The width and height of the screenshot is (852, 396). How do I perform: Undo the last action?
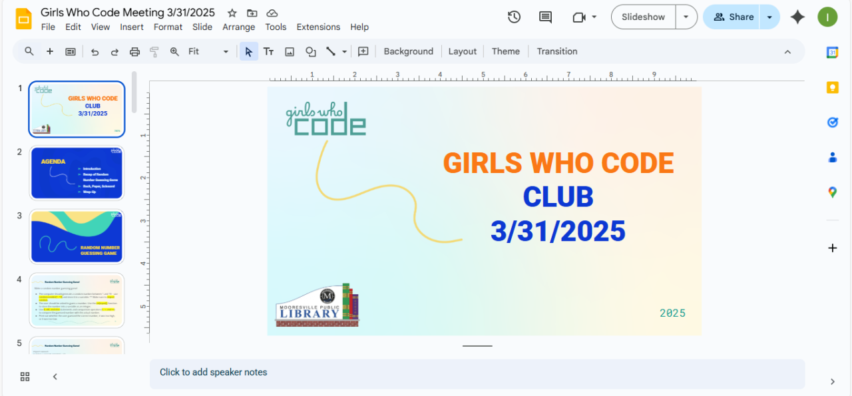tap(95, 51)
